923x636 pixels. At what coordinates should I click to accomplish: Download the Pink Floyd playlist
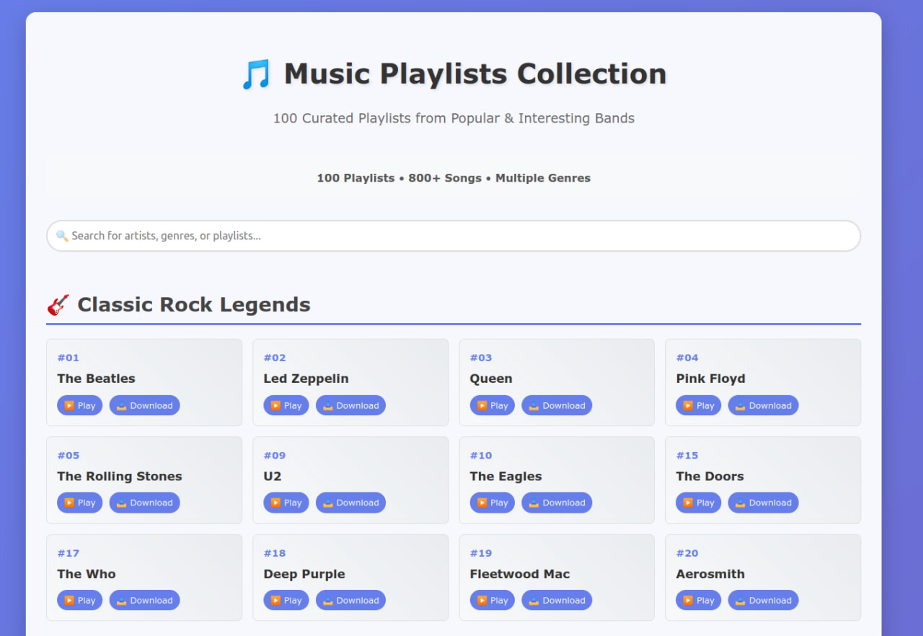click(763, 405)
